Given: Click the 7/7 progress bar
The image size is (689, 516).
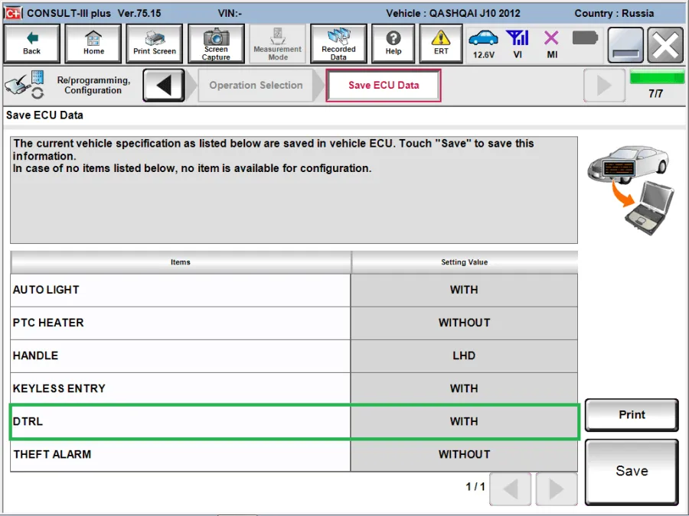Looking at the screenshot, I should pyautogui.click(x=657, y=78).
